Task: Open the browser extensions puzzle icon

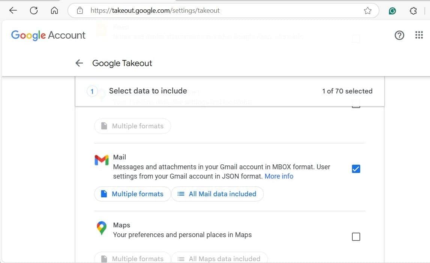Action: pos(413,11)
